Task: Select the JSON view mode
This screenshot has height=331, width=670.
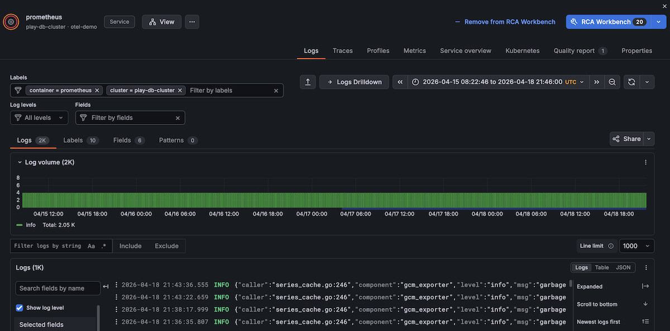Action: pyautogui.click(x=623, y=267)
